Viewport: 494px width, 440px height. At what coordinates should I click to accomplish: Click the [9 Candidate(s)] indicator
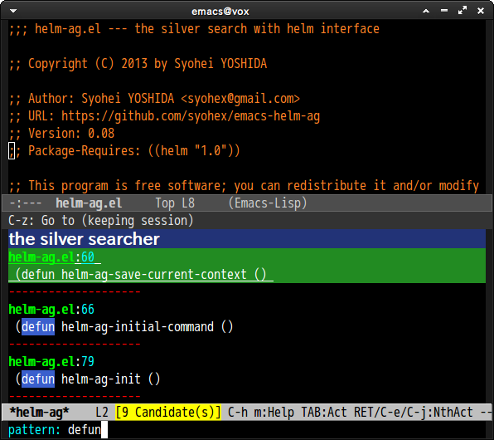[168, 413]
